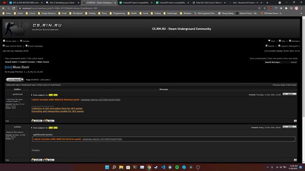Image resolution: width=305 pixels, height=171 pixels.
Task: Open the Useful Apps bookmark folder
Action: click(x=171, y=13)
